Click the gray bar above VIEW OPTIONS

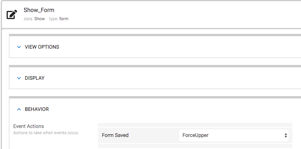155,35
